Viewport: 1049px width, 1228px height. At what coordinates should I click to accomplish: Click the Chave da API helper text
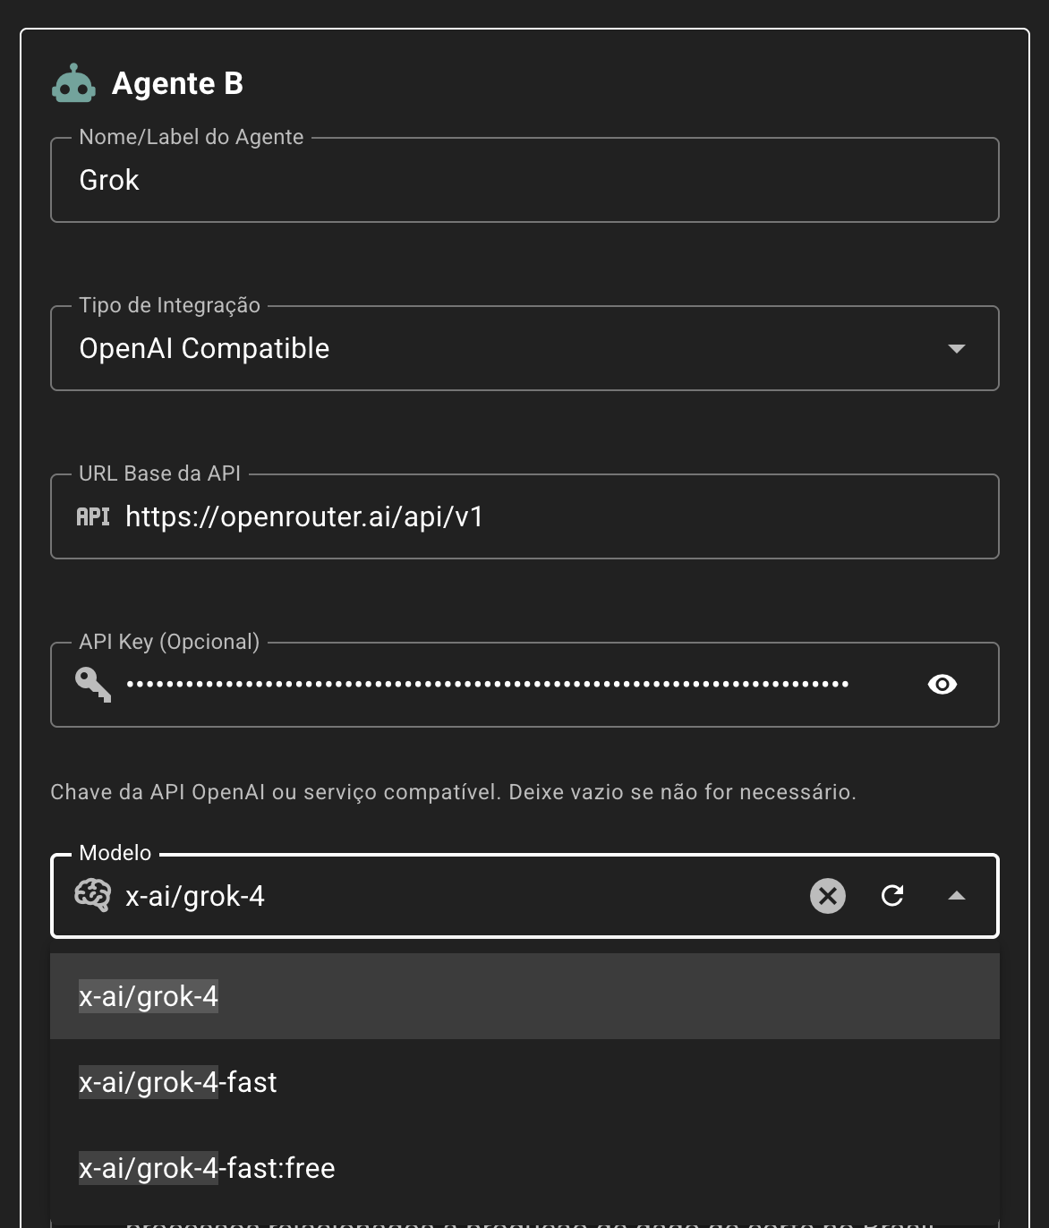pyautogui.click(x=453, y=792)
